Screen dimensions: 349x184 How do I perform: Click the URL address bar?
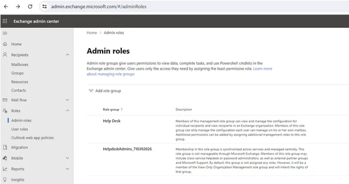click(x=99, y=7)
